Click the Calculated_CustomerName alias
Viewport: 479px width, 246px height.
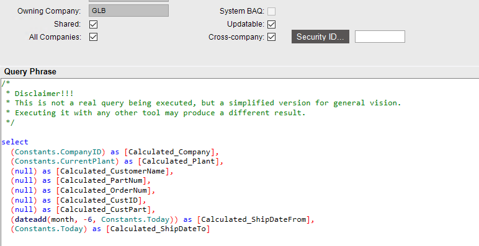[112, 171]
